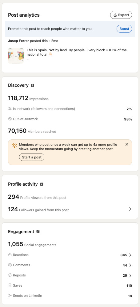Boost this post
This screenshot has width=140, height=307.
coord(124,29)
